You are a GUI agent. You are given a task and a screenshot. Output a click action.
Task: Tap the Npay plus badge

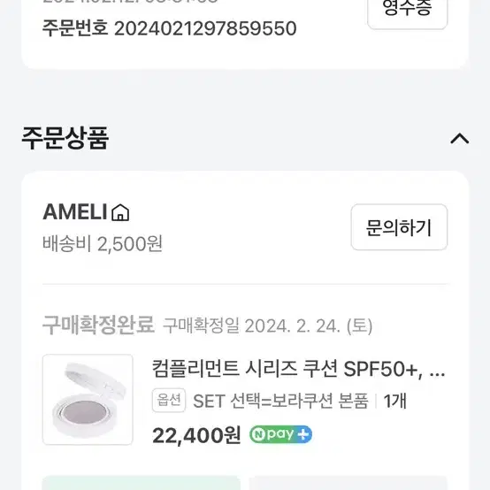click(280, 434)
